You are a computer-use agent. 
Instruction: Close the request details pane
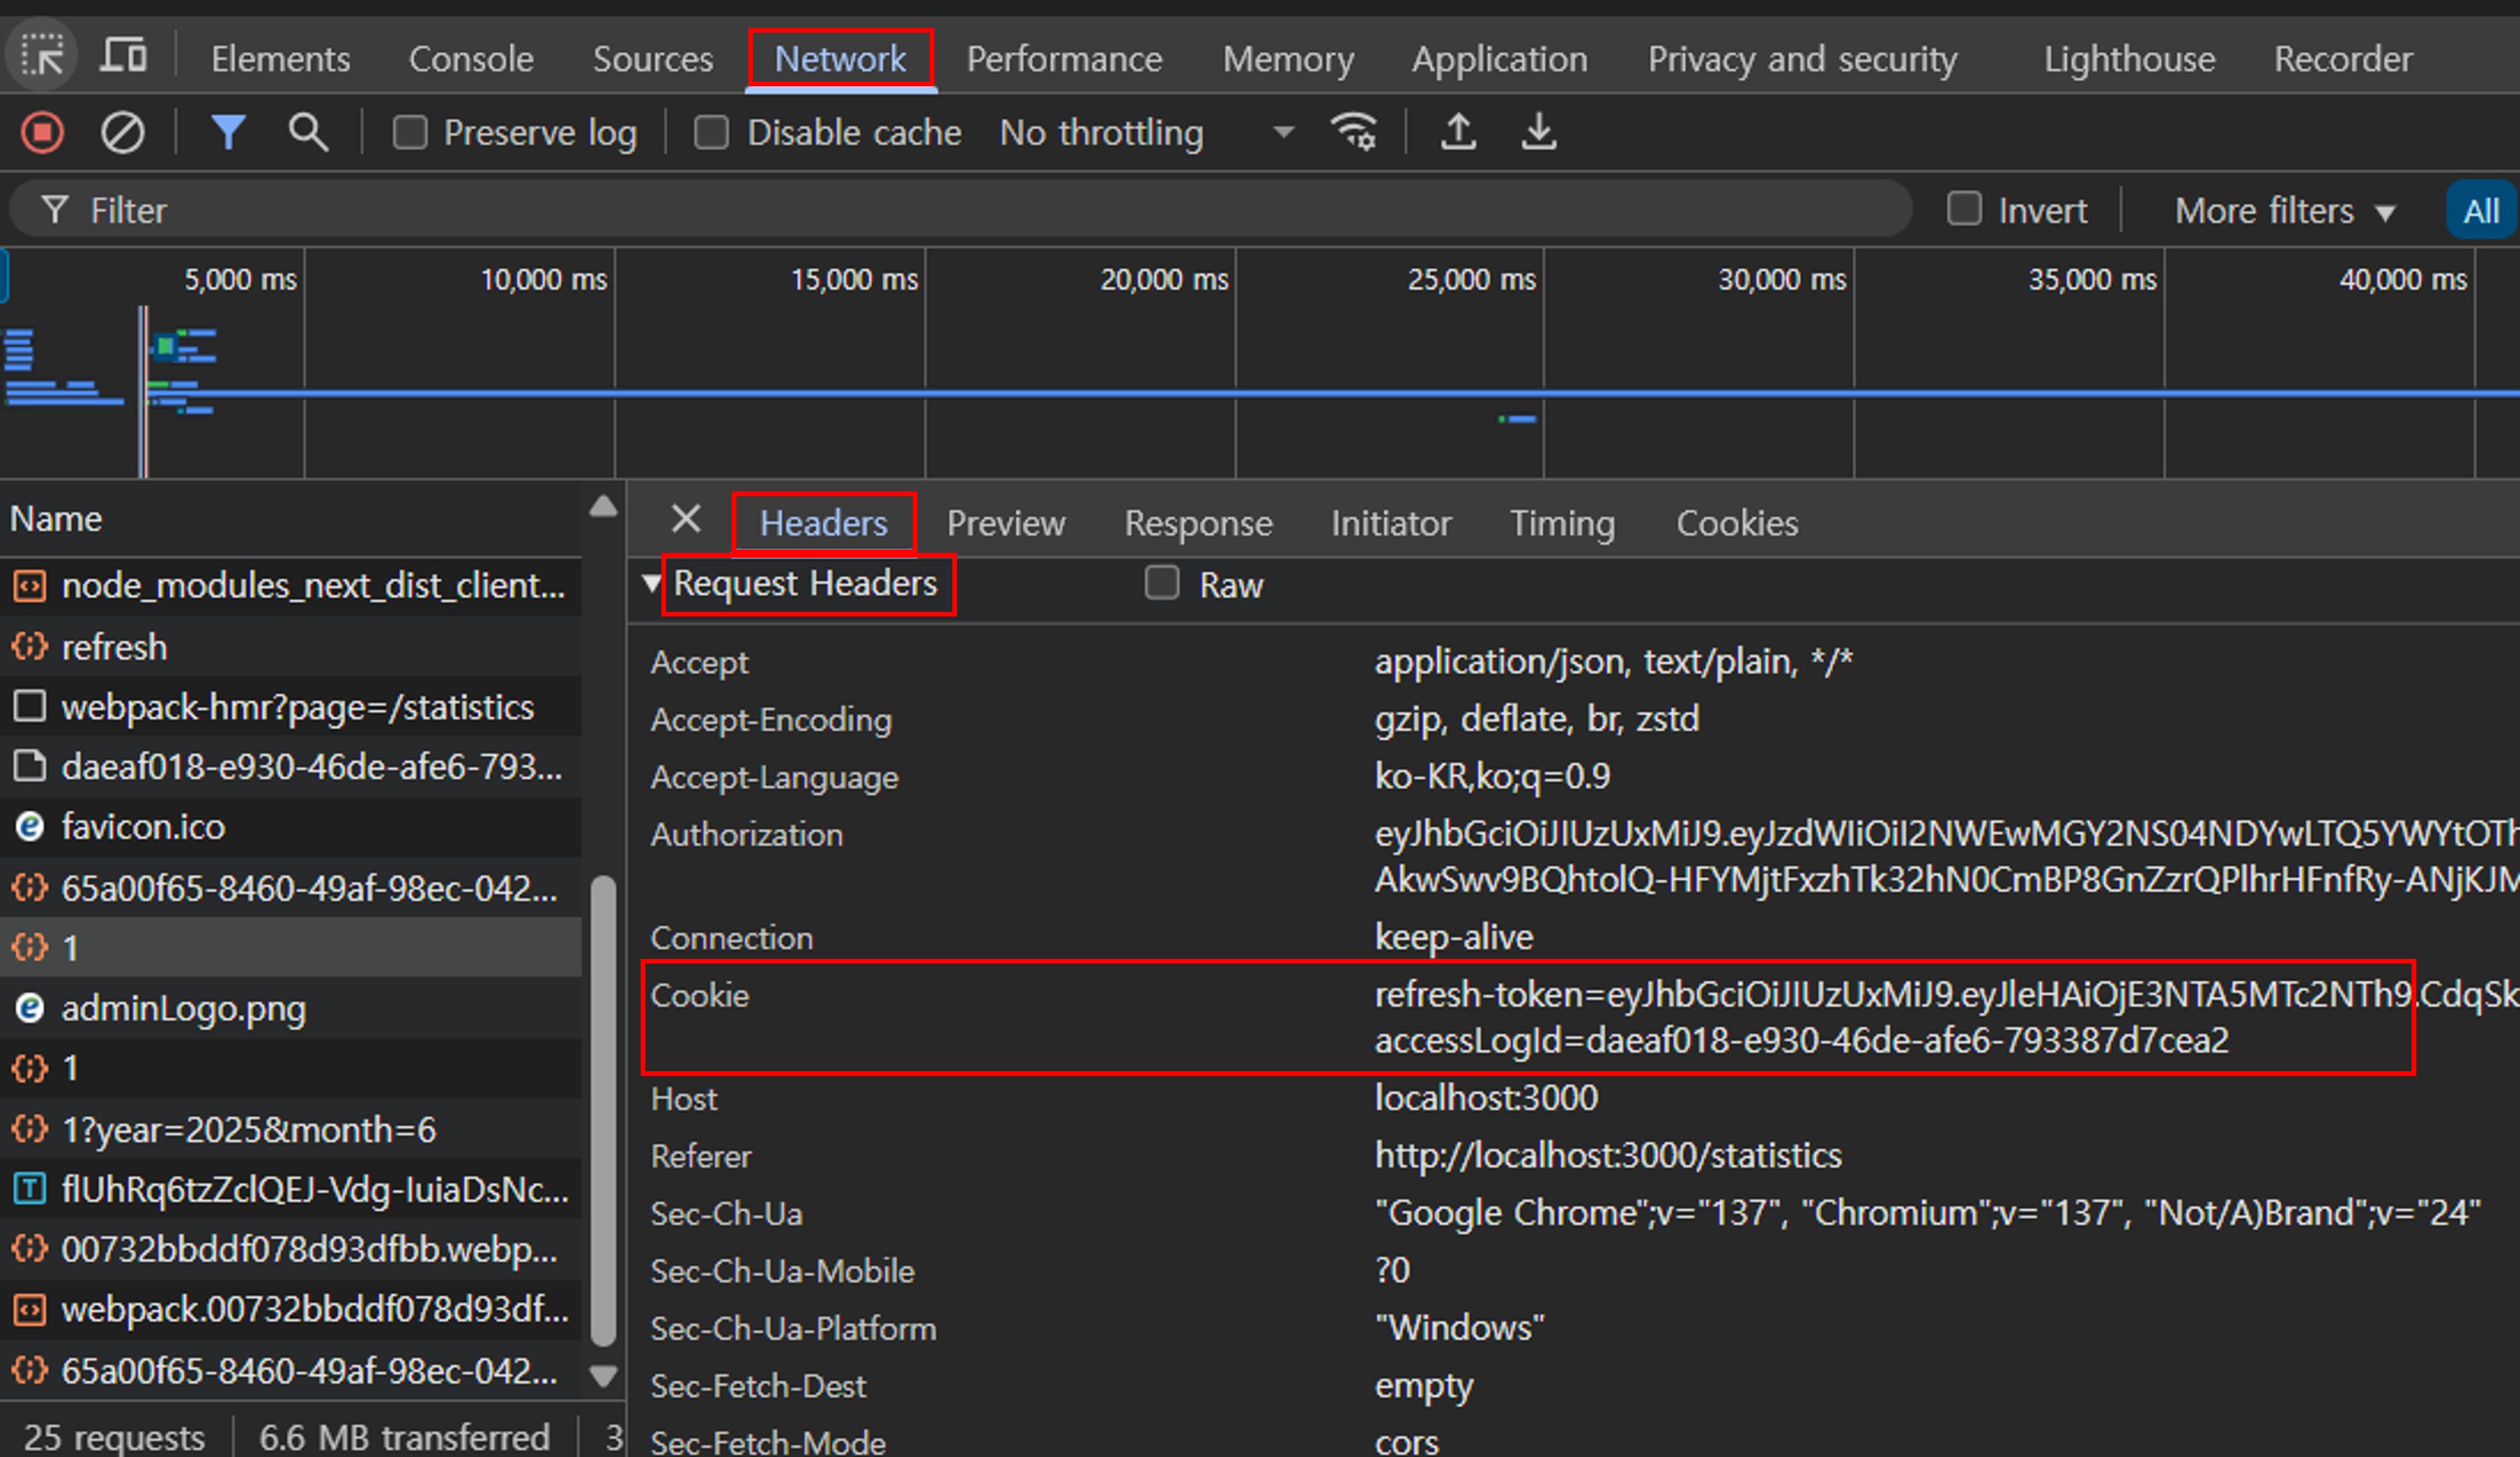pos(686,519)
